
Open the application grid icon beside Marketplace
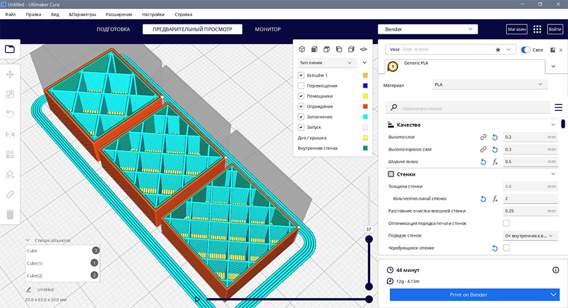tap(537, 29)
